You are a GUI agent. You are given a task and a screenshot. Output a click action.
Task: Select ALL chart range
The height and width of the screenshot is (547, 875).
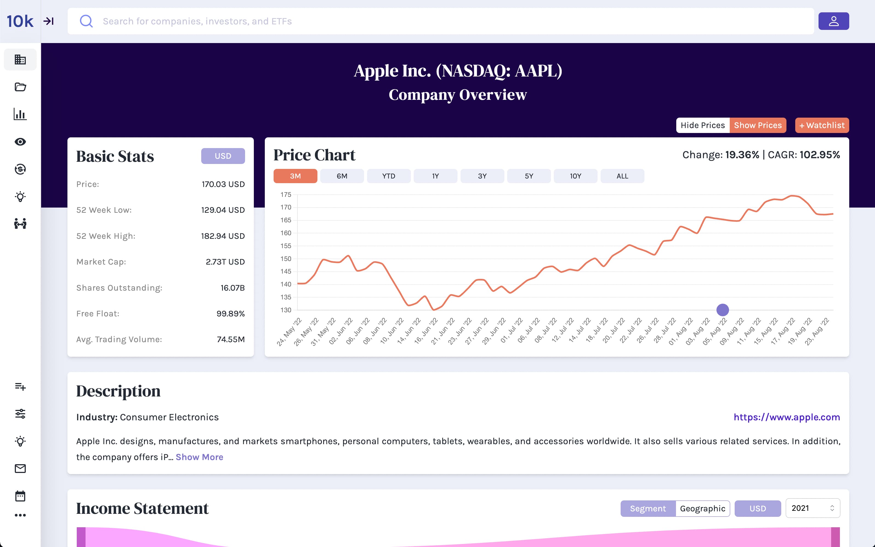coord(622,176)
